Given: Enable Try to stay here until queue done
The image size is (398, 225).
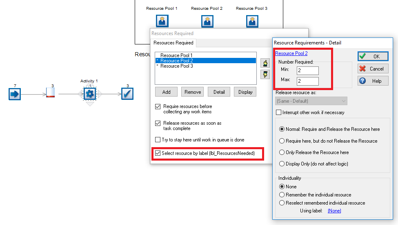Looking at the screenshot, I should click(x=158, y=140).
